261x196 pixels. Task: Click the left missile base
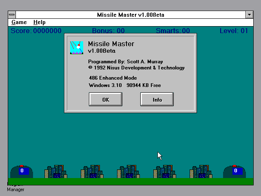point(22,171)
